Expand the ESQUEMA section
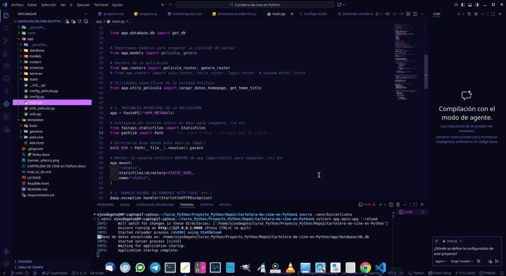The image size is (506, 276). point(25,261)
